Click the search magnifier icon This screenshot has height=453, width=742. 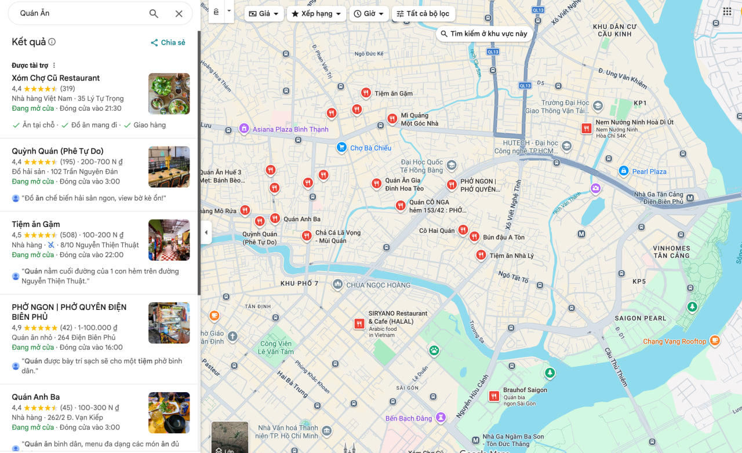point(154,13)
